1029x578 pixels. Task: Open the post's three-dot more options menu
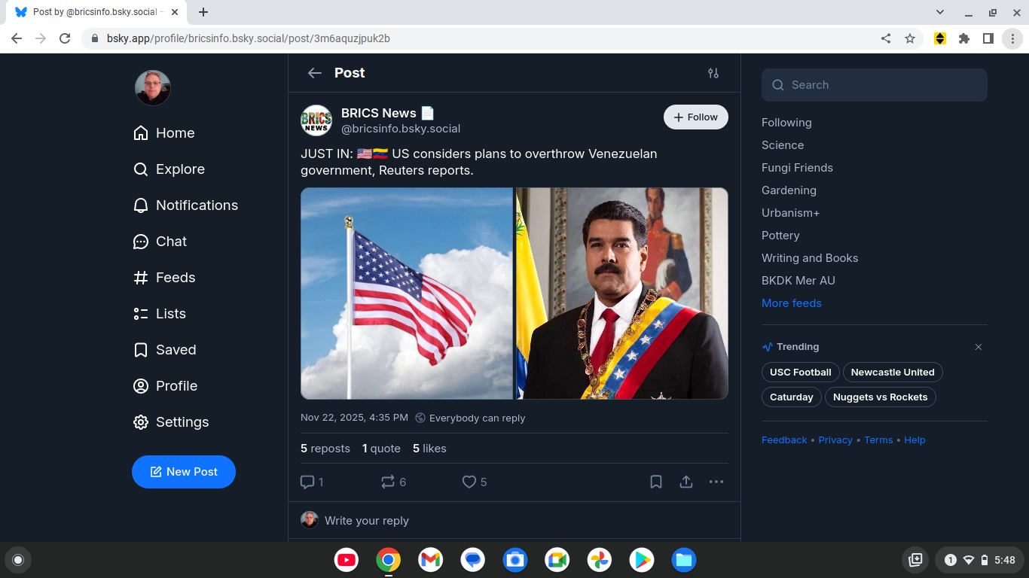716,482
